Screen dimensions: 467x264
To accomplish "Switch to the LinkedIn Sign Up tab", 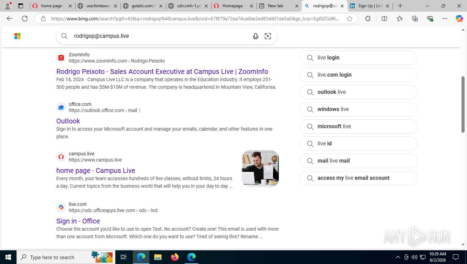I will pyautogui.click(x=370, y=6).
